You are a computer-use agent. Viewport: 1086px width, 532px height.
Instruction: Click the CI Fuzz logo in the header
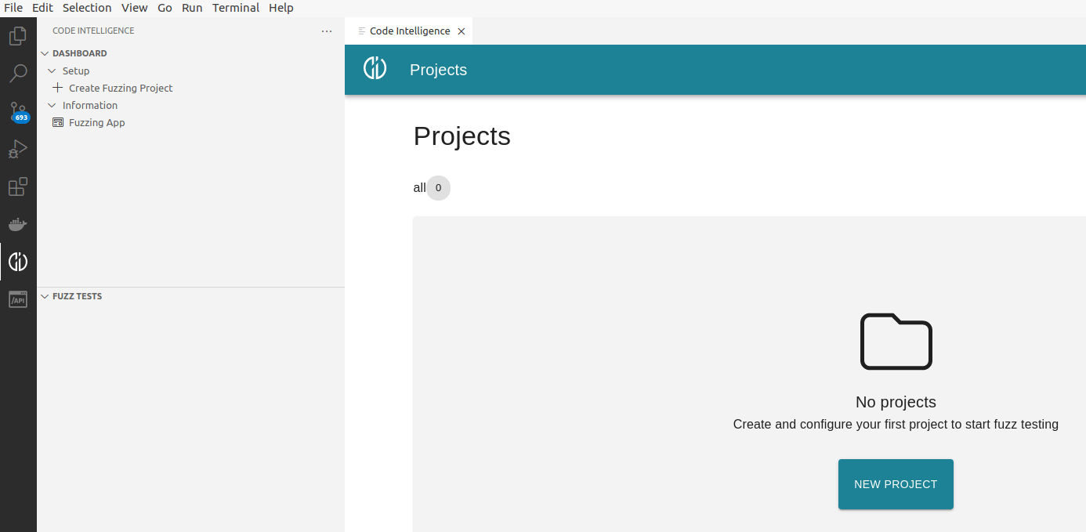click(x=375, y=68)
